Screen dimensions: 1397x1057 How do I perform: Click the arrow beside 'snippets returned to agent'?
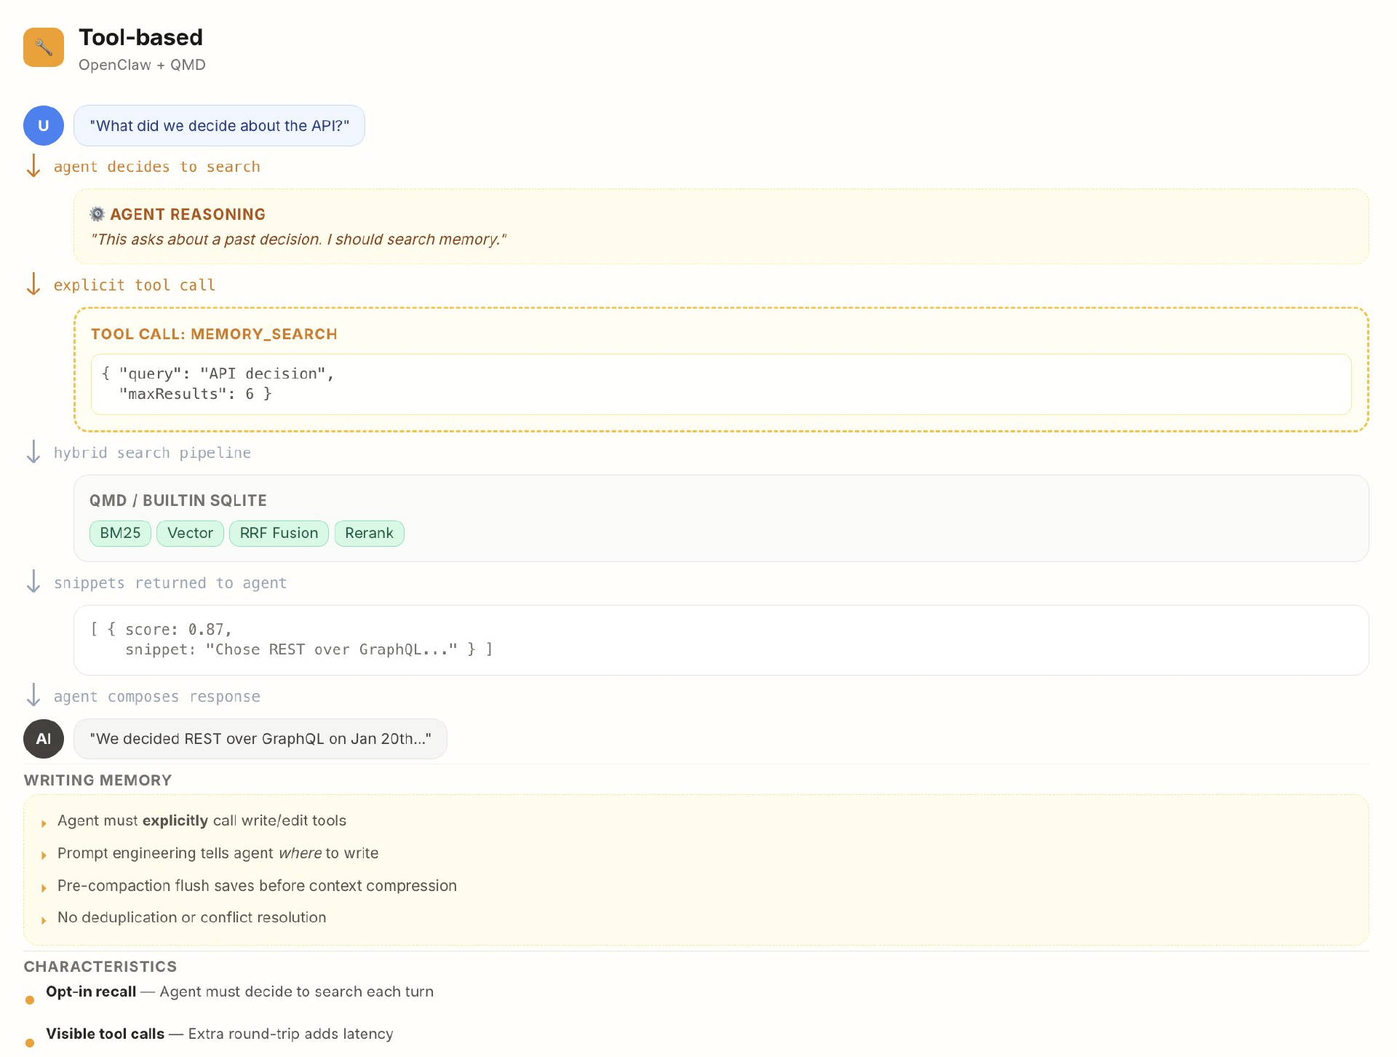(33, 582)
